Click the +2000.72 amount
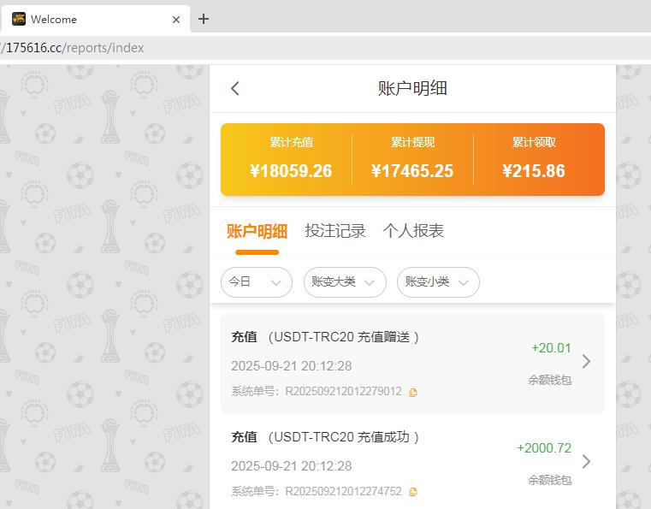Viewport: 651px width, 509px height. (544, 448)
